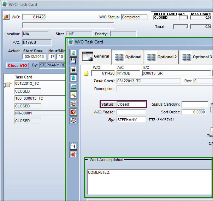Screen dimensions: 213x201
Task: Switch to the Optional tab
Action: (x=128, y=57)
